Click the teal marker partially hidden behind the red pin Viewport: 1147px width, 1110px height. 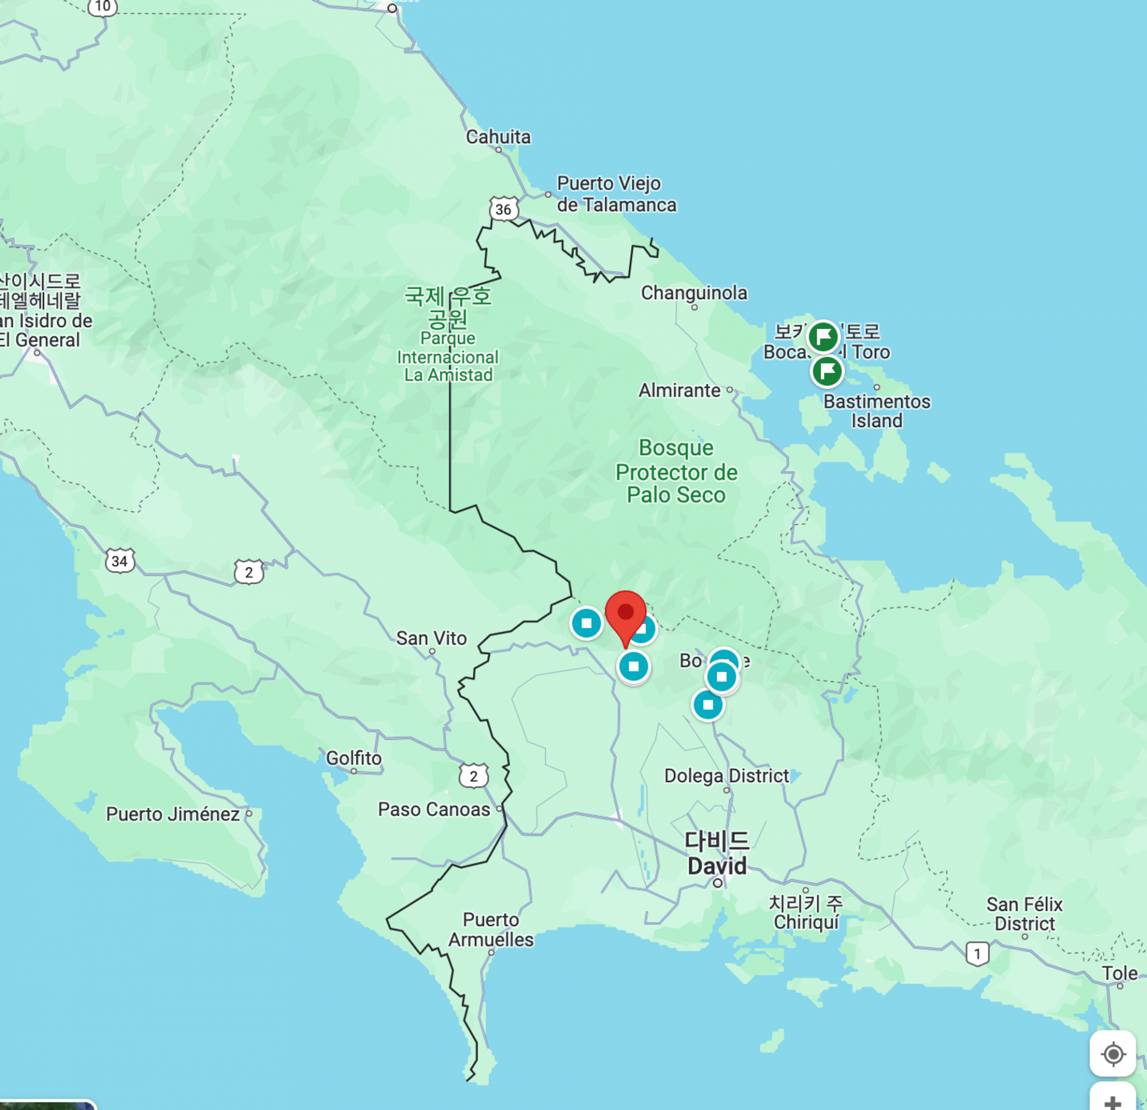pos(648,630)
